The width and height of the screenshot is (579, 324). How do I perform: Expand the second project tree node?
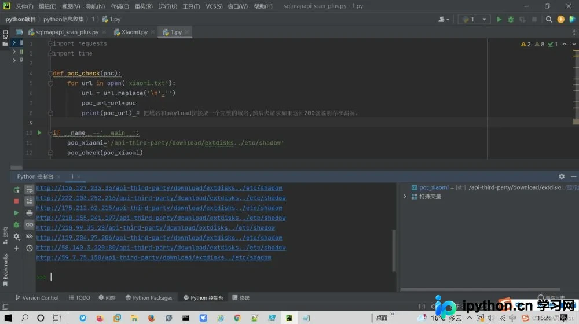coord(14,51)
